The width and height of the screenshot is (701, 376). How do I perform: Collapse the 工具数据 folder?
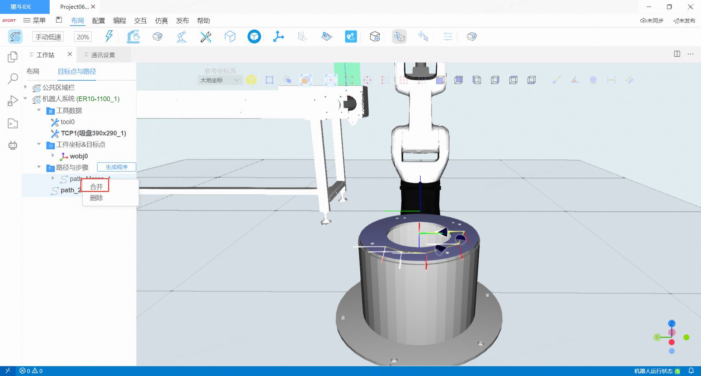coord(39,110)
